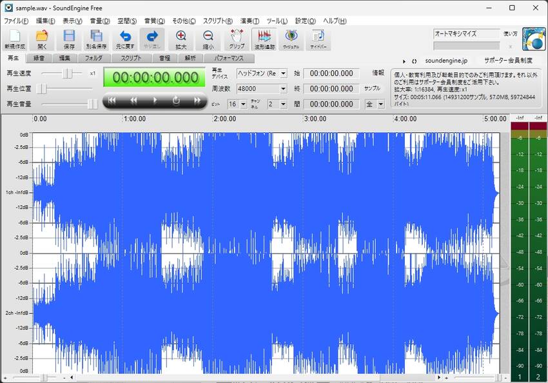Open the その他 menu
The height and width of the screenshot is (383, 548).
[184, 21]
